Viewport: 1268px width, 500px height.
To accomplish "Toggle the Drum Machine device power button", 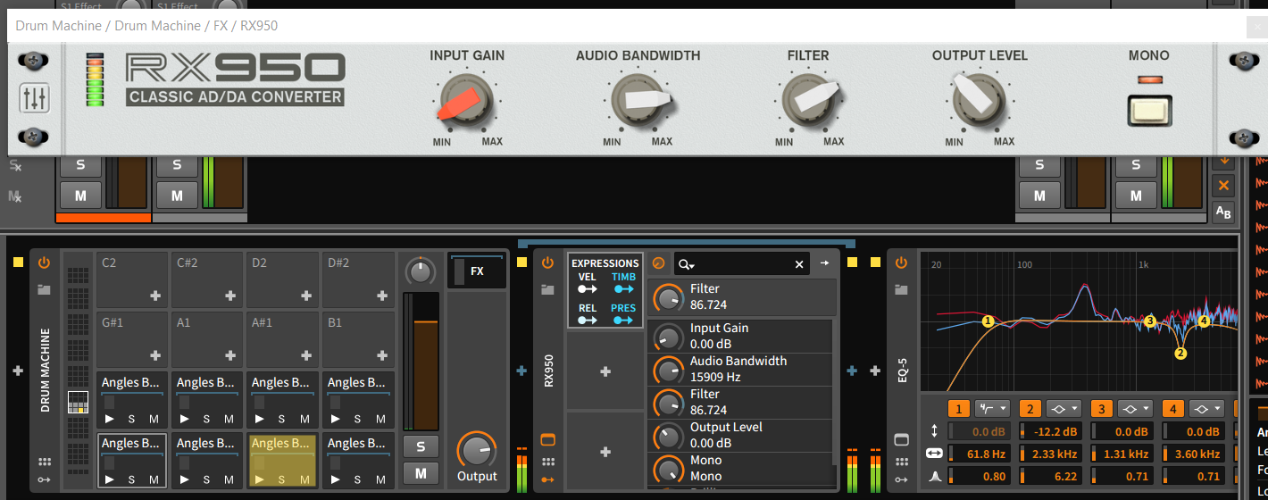I will pos(44,262).
